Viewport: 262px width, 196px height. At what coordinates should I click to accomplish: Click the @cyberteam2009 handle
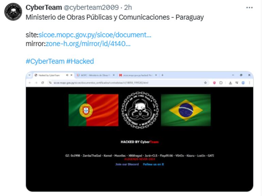[91, 7]
